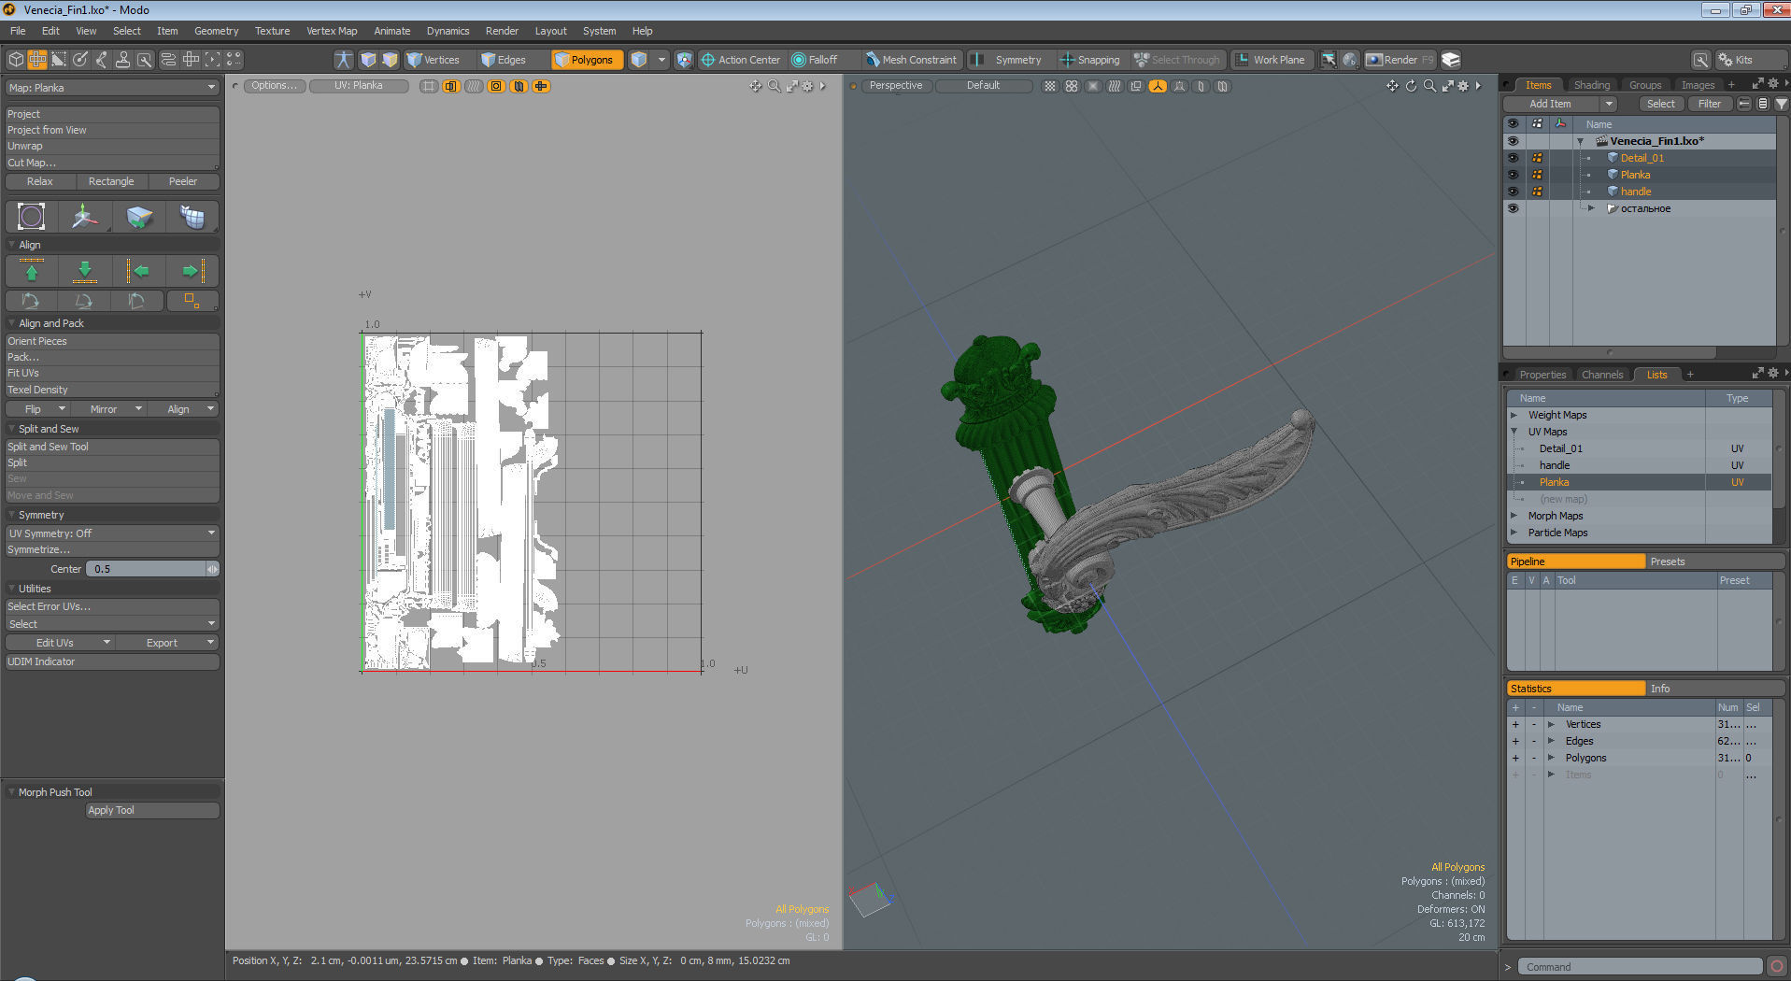1791x981 pixels.
Task: Open the Export dropdown
Action: click(x=167, y=643)
